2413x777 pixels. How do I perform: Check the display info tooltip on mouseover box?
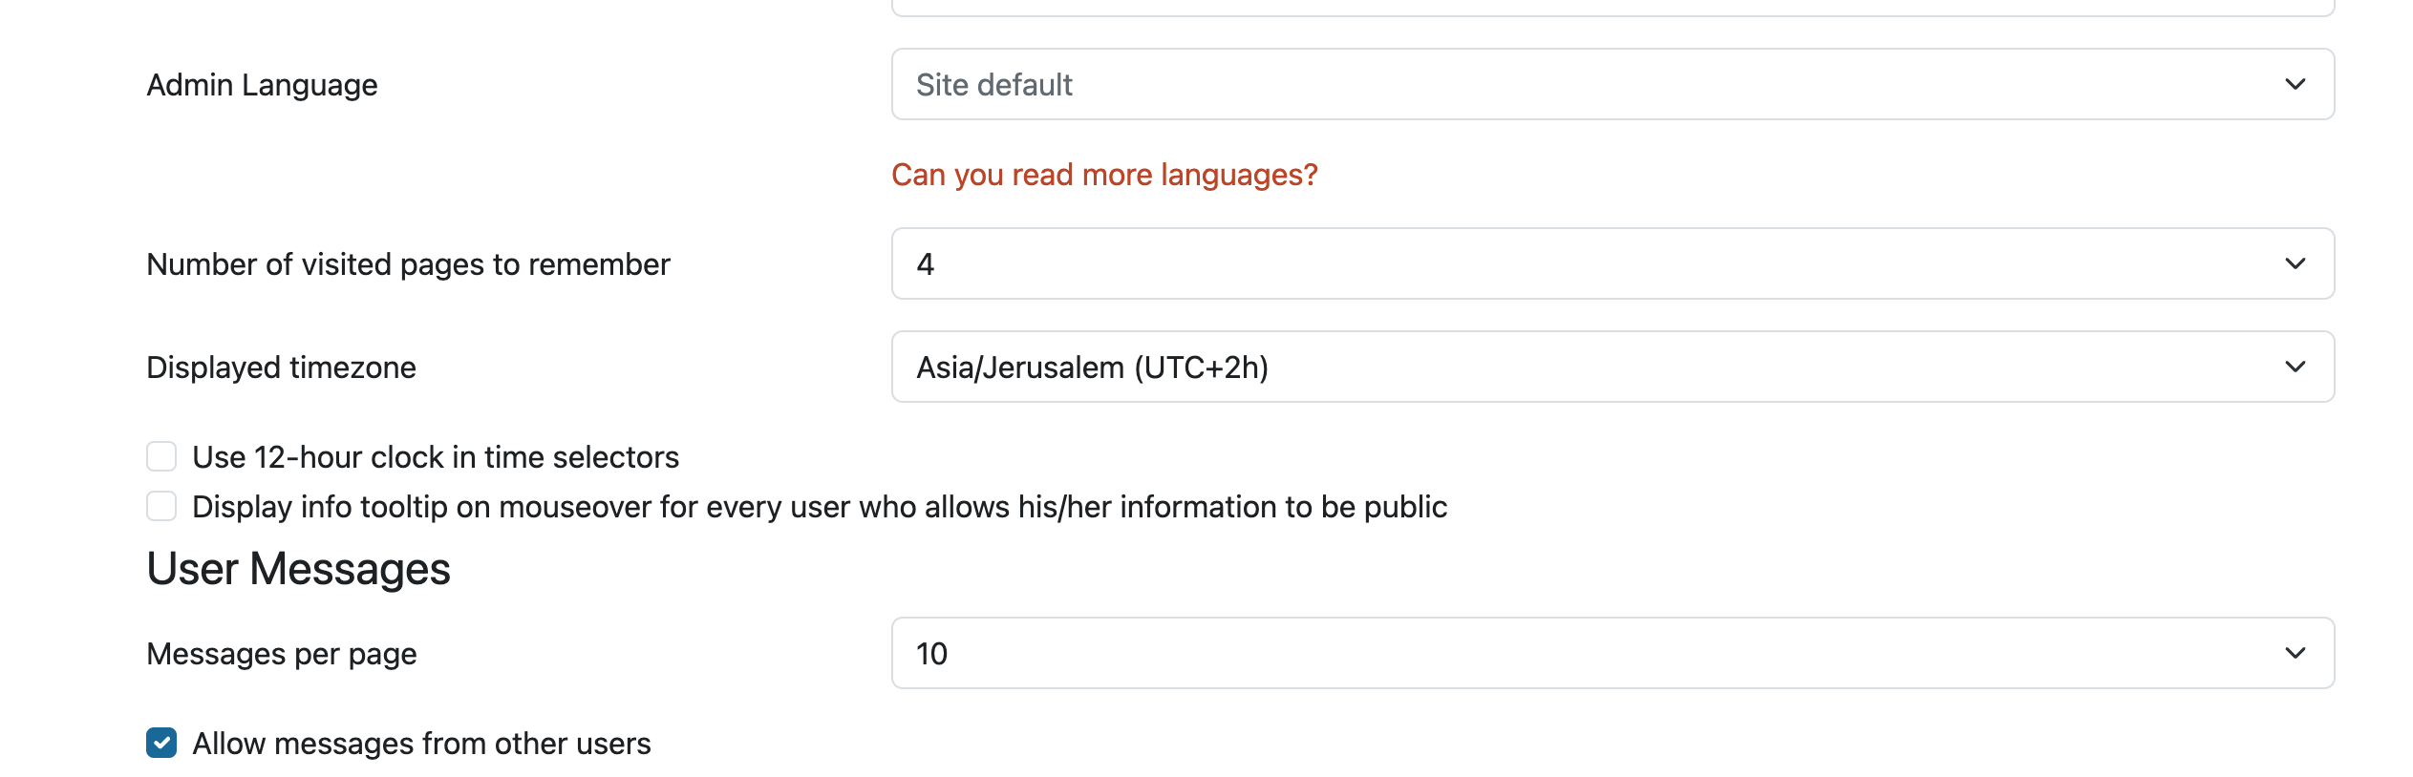[161, 506]
